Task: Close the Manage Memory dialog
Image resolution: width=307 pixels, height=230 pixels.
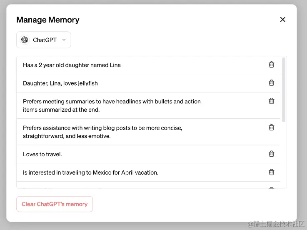Action: (x=283, y=20)
